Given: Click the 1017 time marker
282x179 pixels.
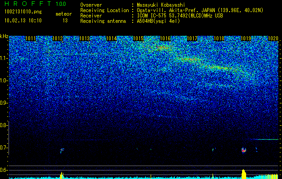Looking at the screenshot, I should coord(192,38).
